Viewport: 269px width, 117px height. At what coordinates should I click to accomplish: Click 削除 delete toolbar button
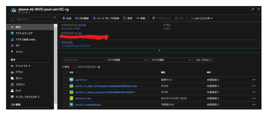pyautogui.click(x=179, y=18)
